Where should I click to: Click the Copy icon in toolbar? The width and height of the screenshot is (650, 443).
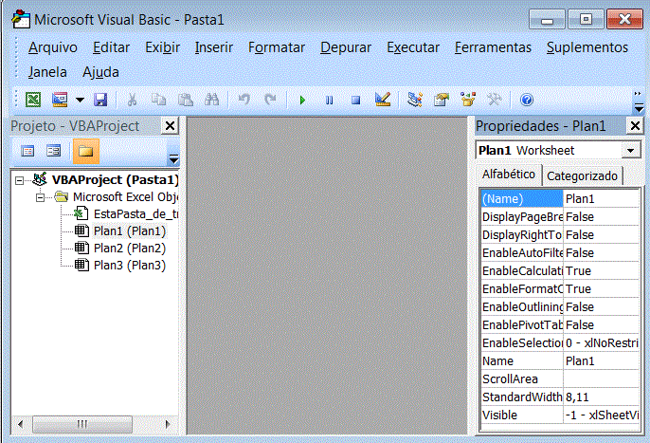158,100
